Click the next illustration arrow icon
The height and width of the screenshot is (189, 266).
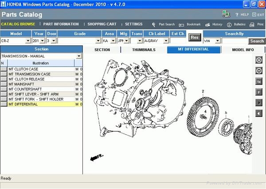259,103
